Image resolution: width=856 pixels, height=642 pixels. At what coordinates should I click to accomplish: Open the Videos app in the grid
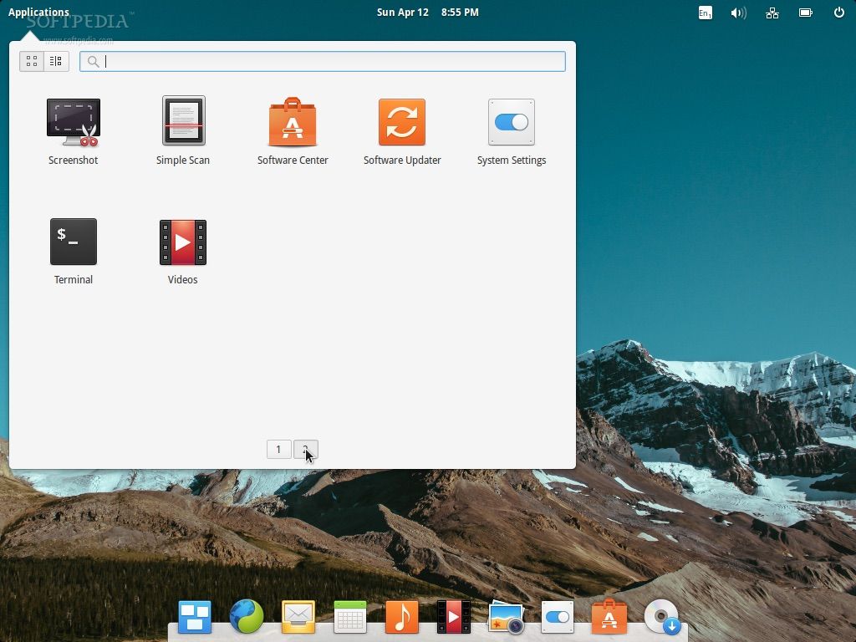pos(183,242)
